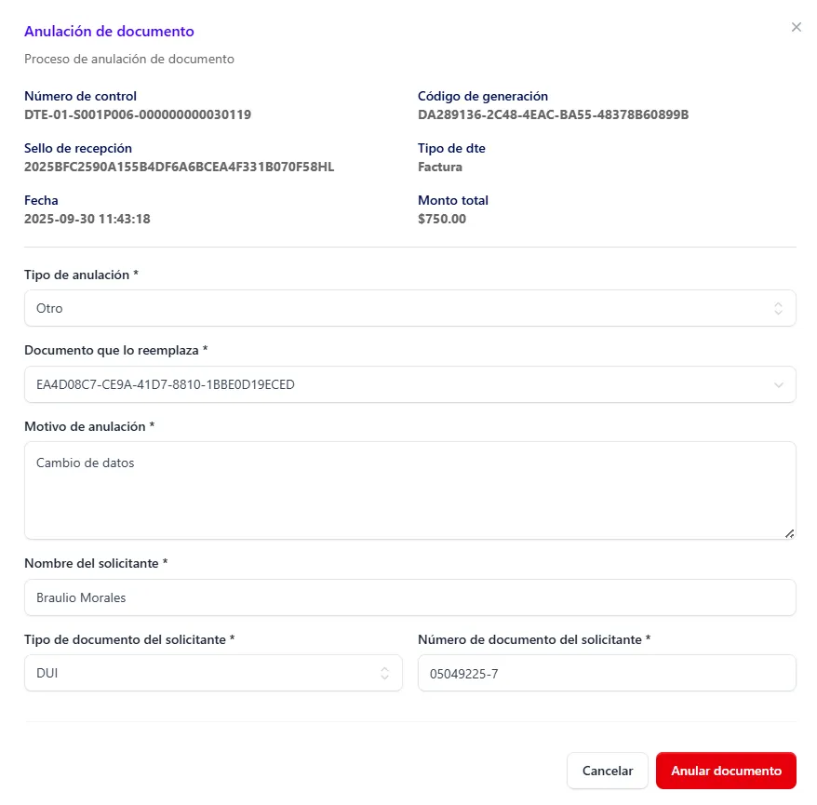
Task: Select the Nombre del solicitante input field
Action: point(409,597)
